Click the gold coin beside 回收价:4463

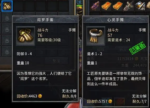[x=40, y=96]
